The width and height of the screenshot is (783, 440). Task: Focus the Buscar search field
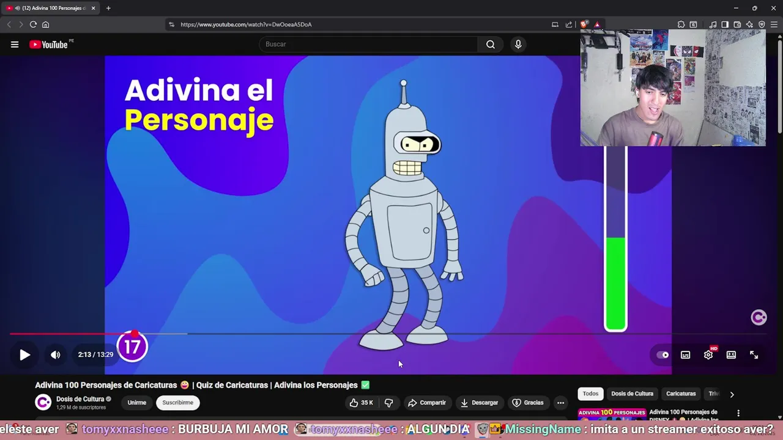[369, 44]
